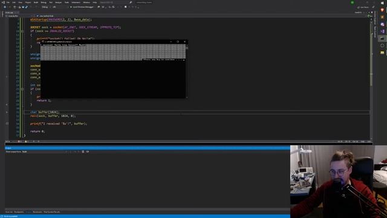Switch to the Output tab
This screenshot has height=218, width=387.
[x=28, y=212]
